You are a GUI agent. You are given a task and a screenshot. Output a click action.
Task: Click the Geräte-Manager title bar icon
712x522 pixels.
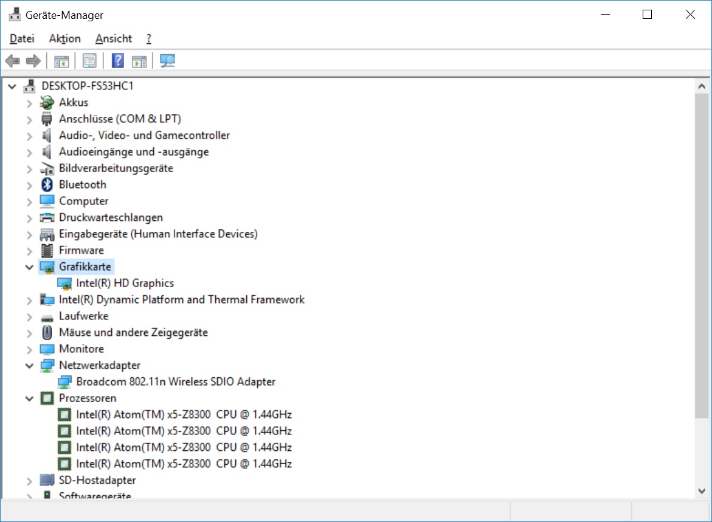tap(15, 15)
